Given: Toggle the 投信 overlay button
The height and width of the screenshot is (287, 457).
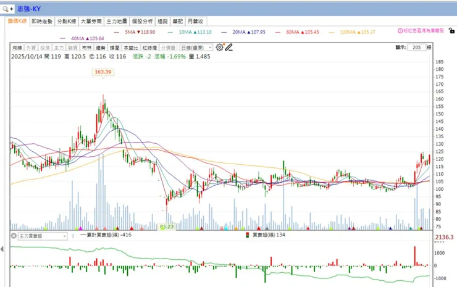Looking at the screenshot, I should click(x=45, y=48).
